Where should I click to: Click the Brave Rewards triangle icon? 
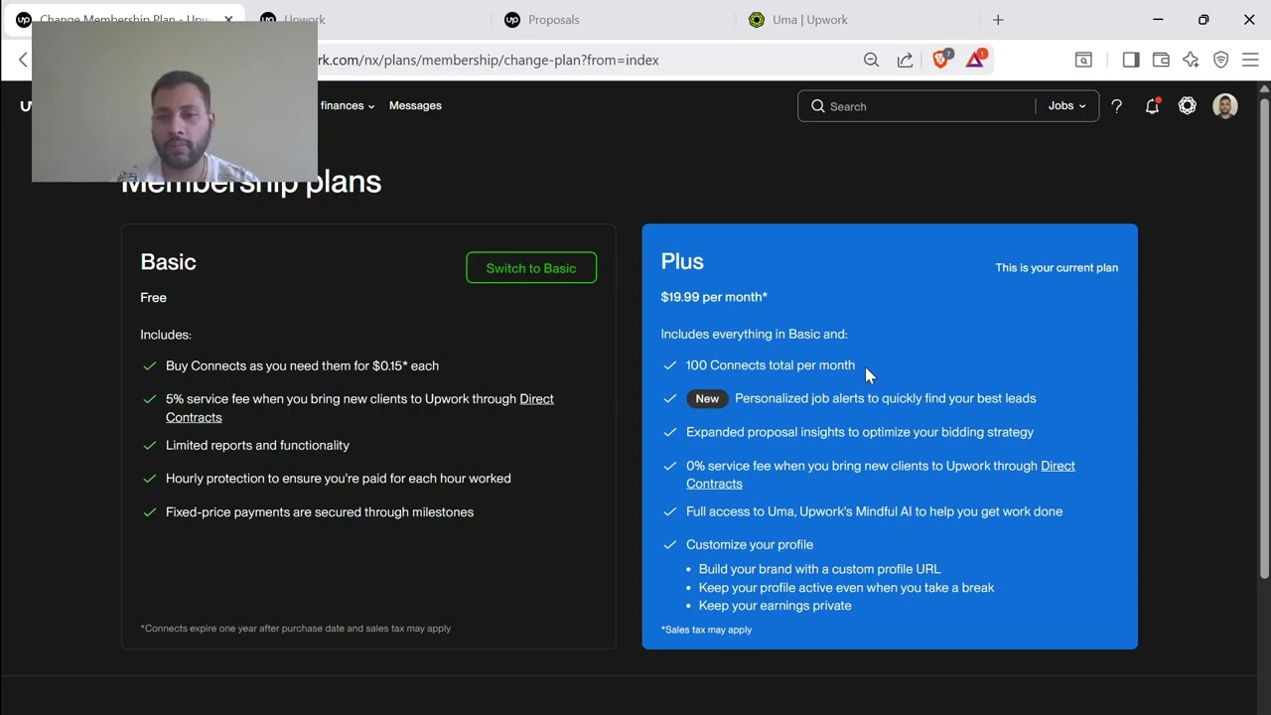pyautogui.click(x=976, y=59)
